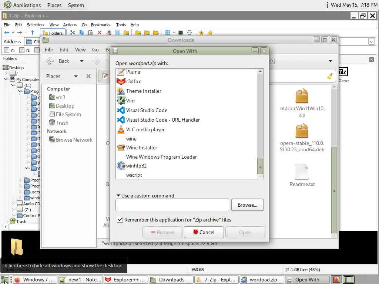Close the Places sidebar with its X
This screenshot has width=379, height=284.
[88, 76]
